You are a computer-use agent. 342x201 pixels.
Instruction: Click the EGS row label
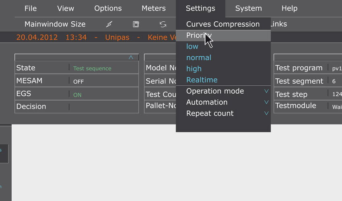click(24, 94)
